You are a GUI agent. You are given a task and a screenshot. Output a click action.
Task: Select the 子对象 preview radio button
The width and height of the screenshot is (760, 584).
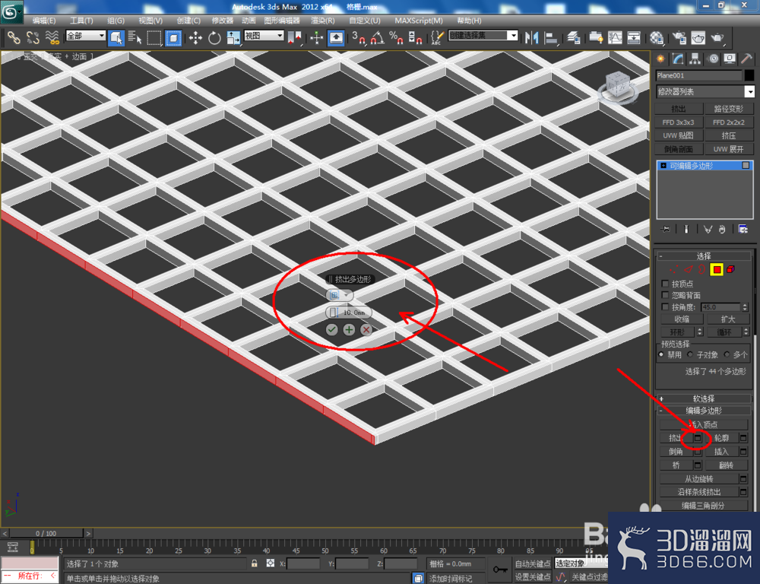click(690, 354)
